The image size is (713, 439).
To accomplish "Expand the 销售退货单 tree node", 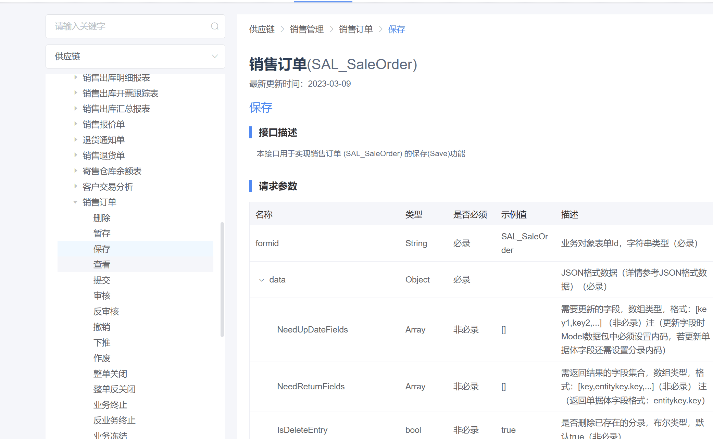I will (x=76, y=155).
